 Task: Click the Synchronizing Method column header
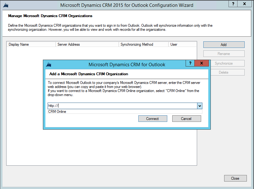coord(144,44)
